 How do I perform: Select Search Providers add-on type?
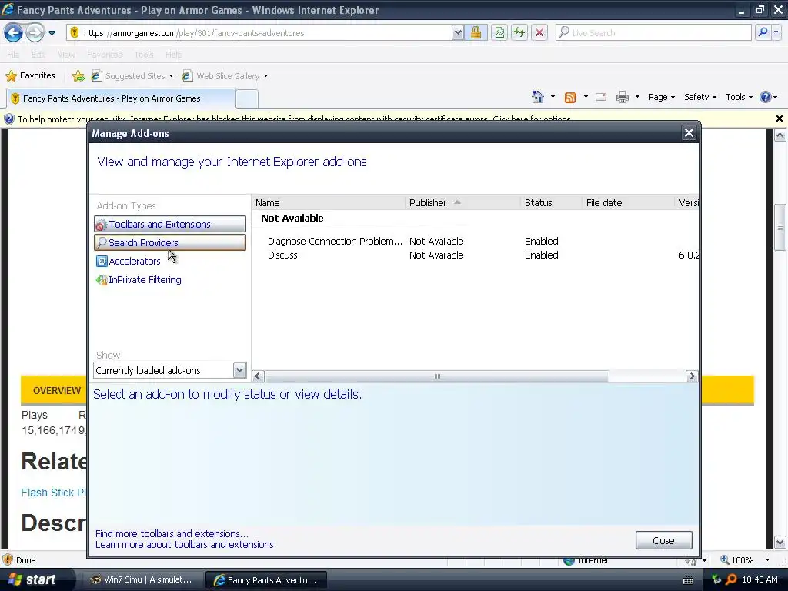pos(170,242)
